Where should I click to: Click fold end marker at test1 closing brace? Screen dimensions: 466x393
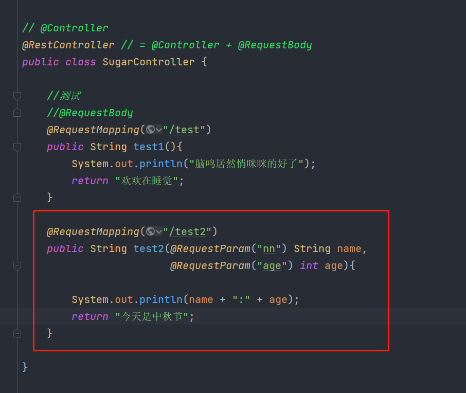(x=17, y=198)
